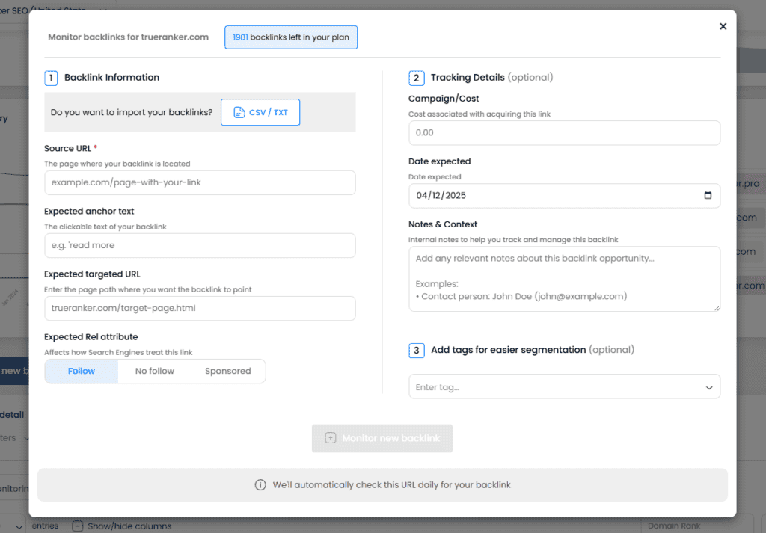Click the CSV/TXT file icon in import button
Screen dimensions: 766x533
click(x=239, y=112)
